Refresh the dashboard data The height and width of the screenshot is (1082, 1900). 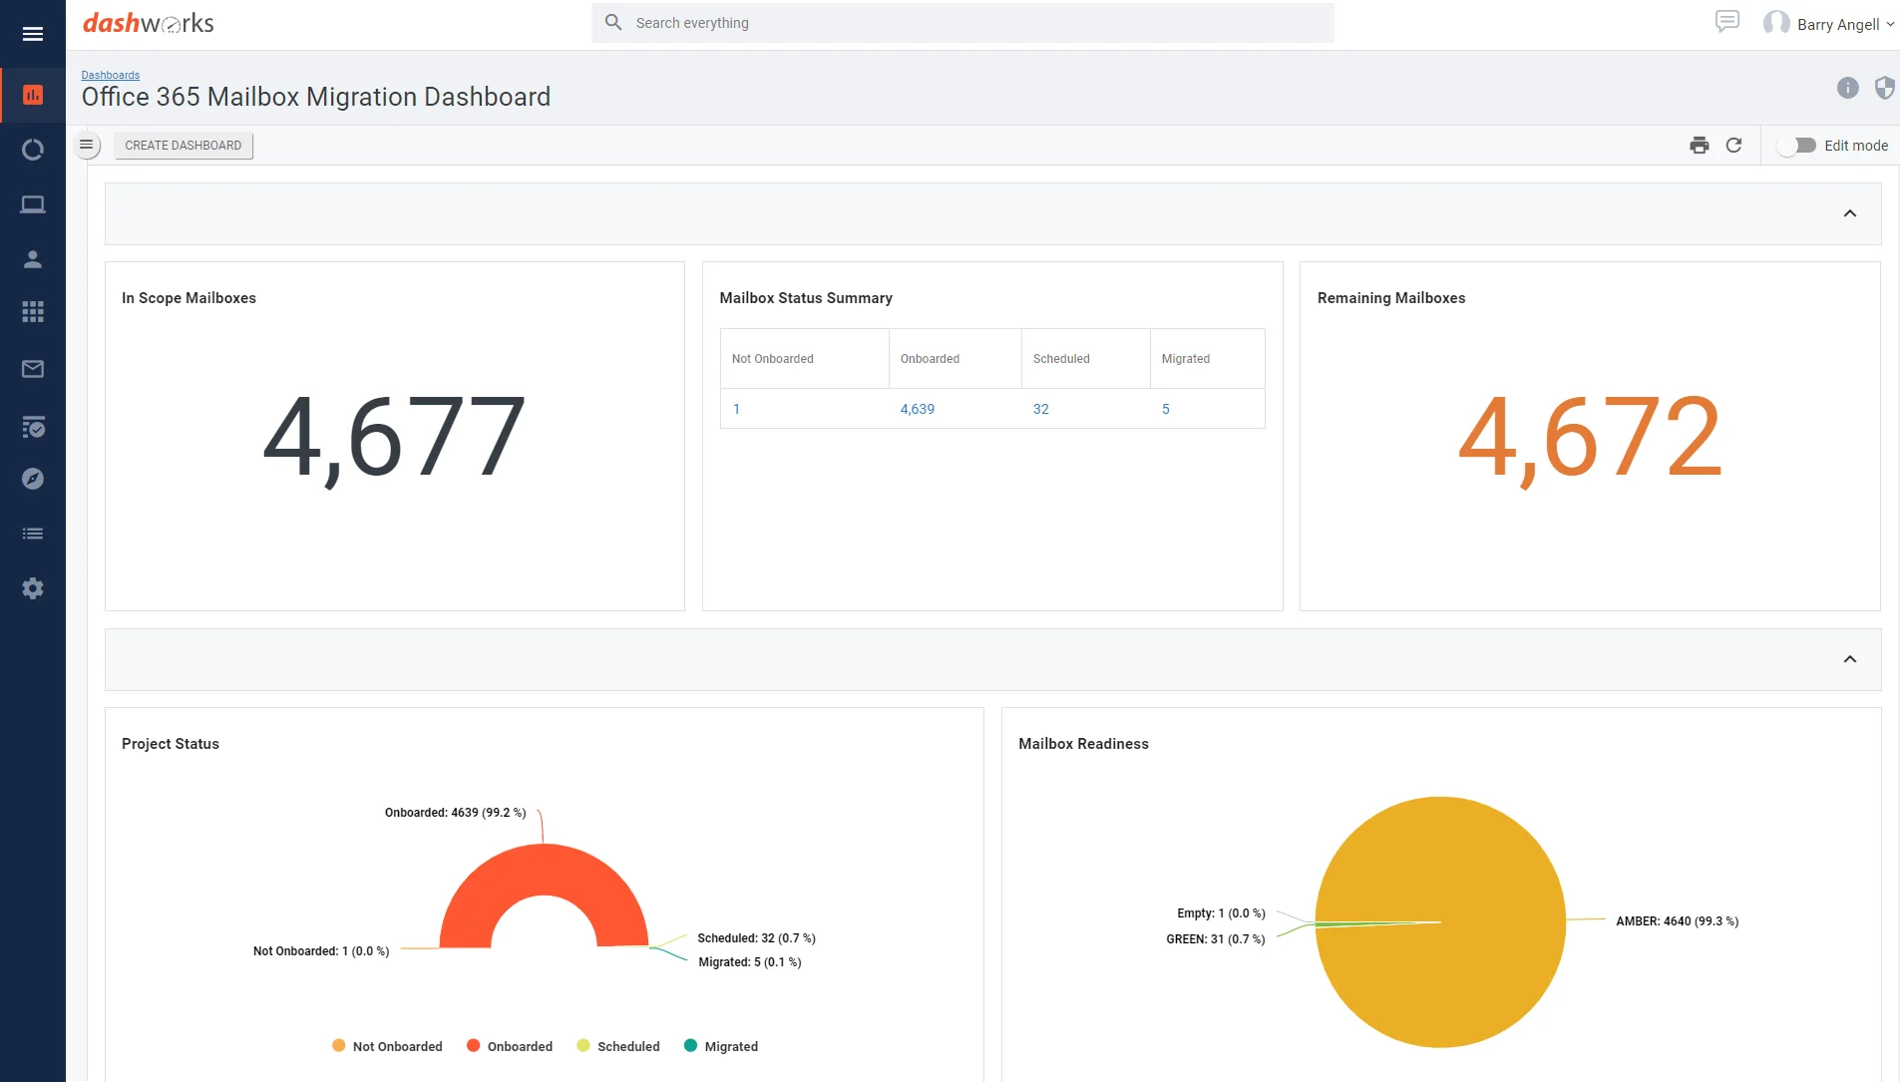[x=1734, y=146]
